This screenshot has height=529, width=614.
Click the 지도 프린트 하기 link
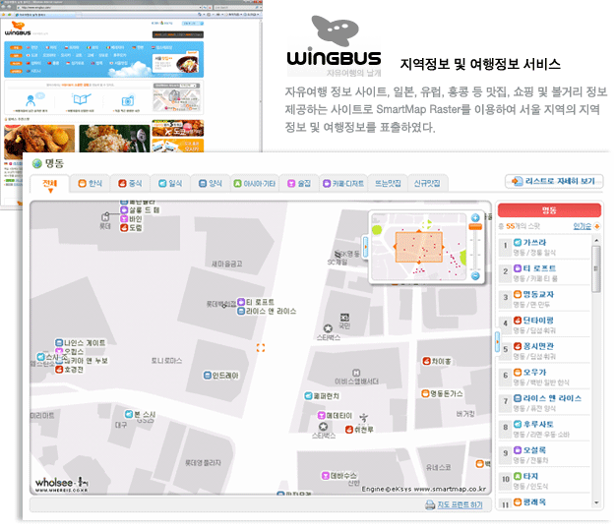pyautogui.click(x=454, y=504)
